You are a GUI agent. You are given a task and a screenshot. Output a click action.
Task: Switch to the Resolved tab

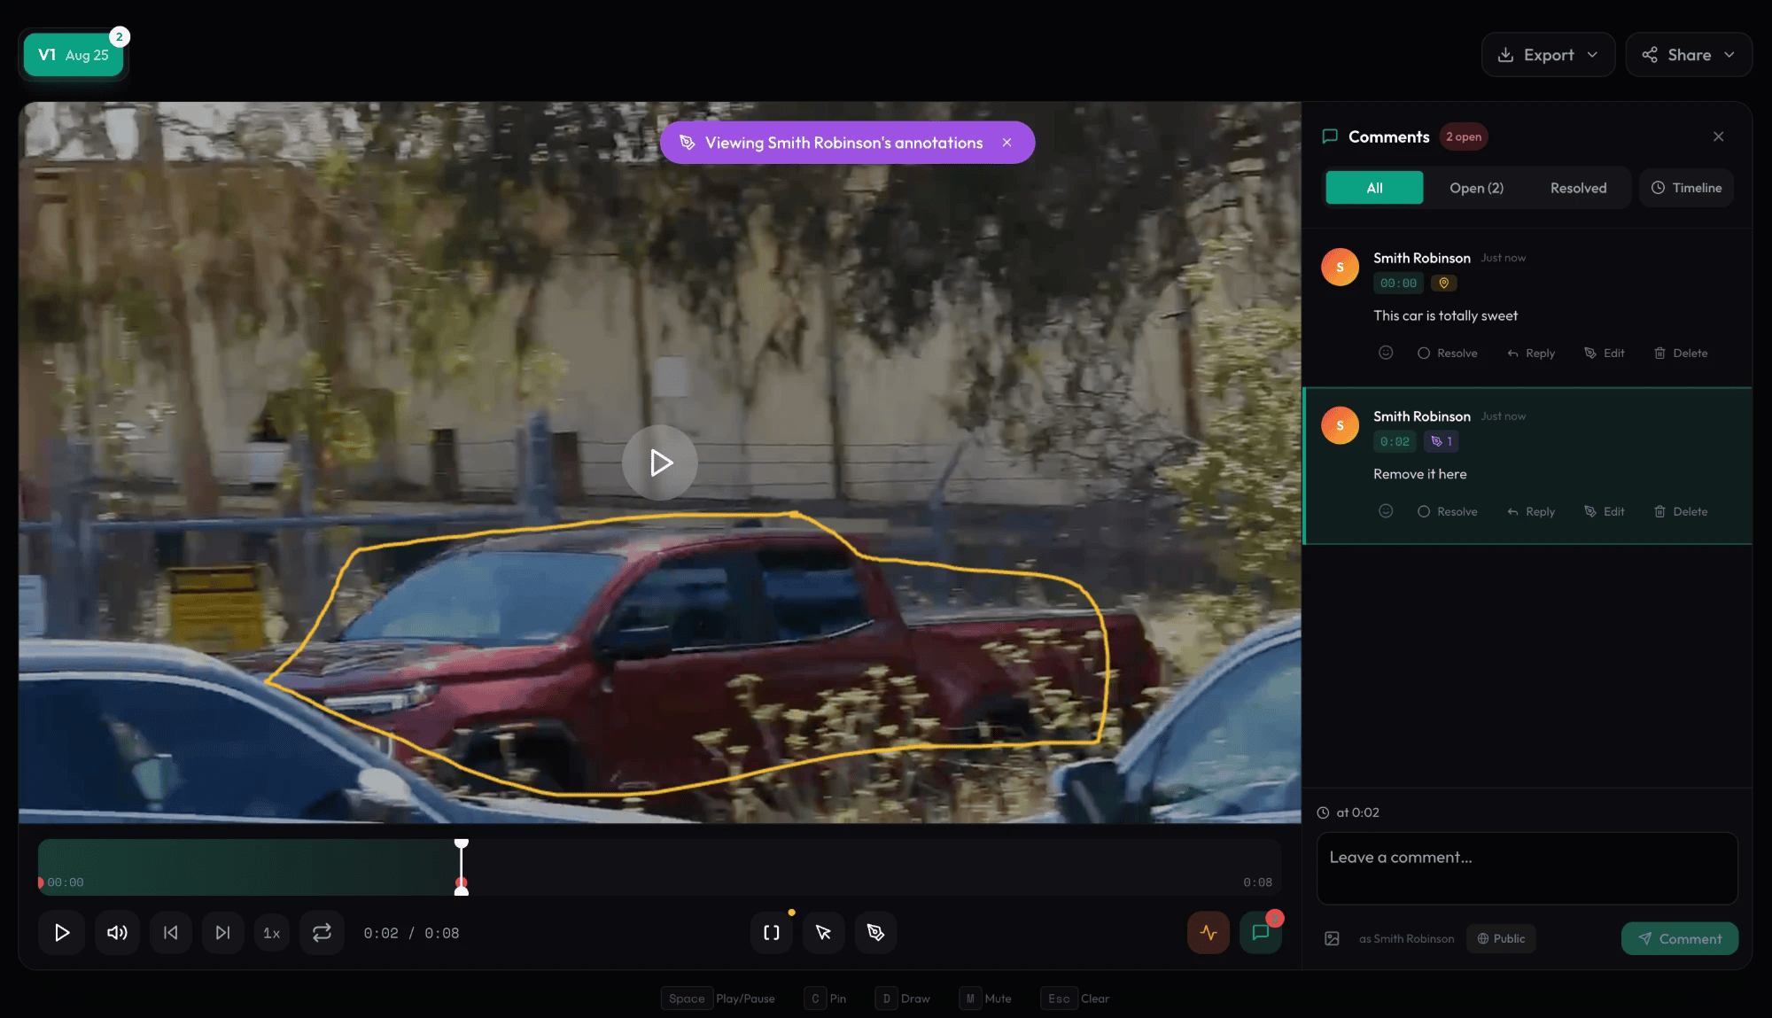point(1578,188)
